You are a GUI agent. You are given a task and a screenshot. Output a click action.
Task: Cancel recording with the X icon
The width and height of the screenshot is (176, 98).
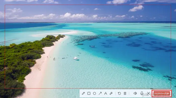point(149,93)
